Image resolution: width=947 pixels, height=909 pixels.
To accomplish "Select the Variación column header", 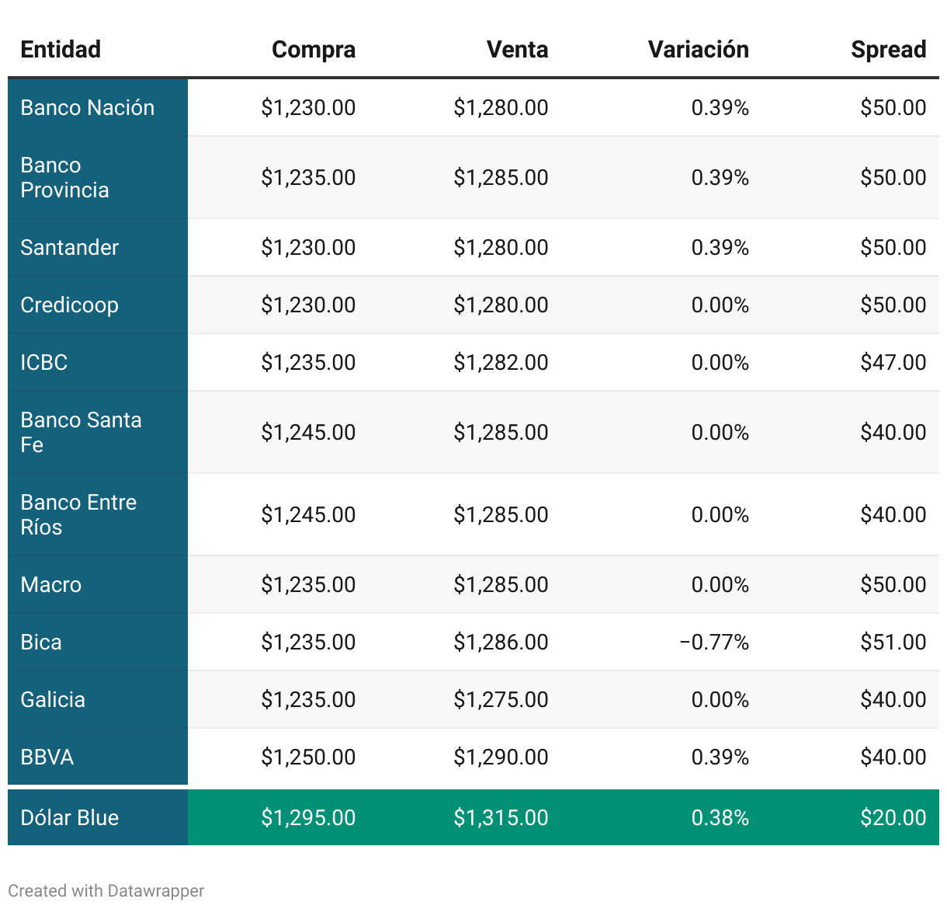I will point(698,50).
